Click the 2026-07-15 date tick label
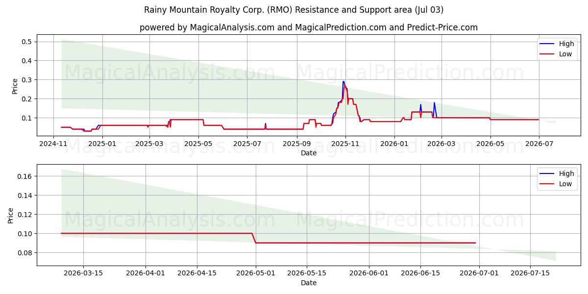 point(530,274)
